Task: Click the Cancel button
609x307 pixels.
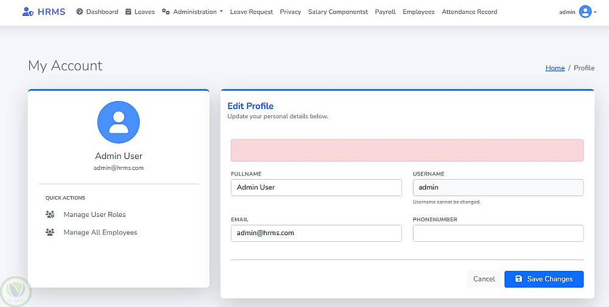Action: coord(484,279)
